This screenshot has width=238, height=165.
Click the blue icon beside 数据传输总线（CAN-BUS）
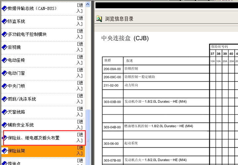pyautogui.click(x=4, y=9)
